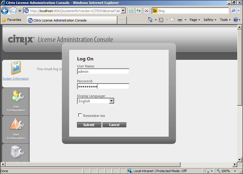Open the Page menu
Screen dimensions: 243x174
point(195,20)
